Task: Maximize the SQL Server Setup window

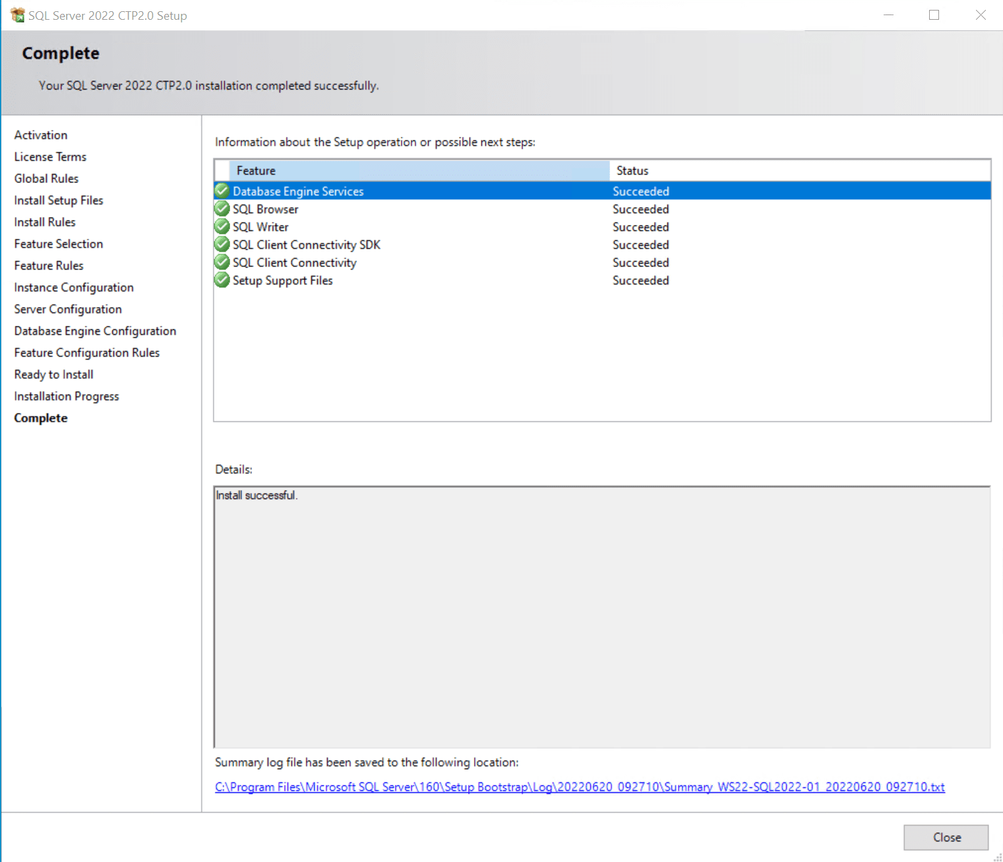Action: pyautogui.click(x=934, y=15)
